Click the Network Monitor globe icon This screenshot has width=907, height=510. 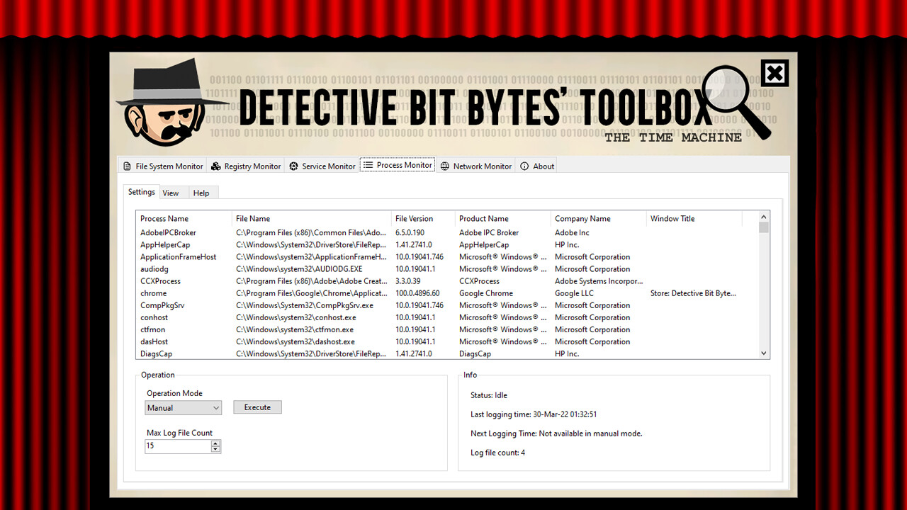pos(446,166)
